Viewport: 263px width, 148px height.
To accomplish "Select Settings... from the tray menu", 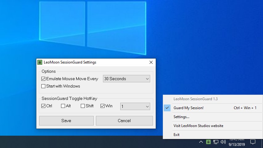I will pos(181,117).
